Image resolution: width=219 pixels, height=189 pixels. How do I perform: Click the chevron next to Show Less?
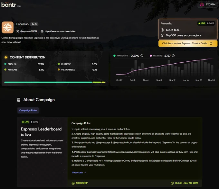(85, 173)
